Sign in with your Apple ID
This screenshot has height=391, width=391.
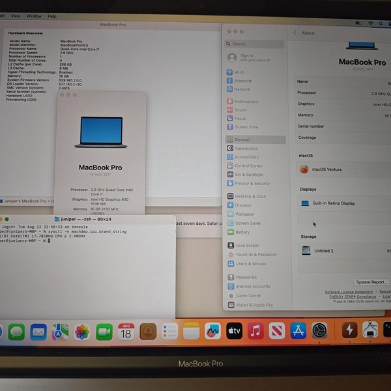pyautogui.click(x=250, y=57)
